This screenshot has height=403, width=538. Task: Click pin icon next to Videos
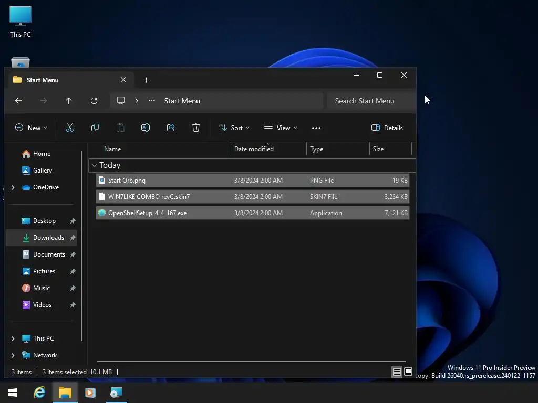[x=73, y=305]
